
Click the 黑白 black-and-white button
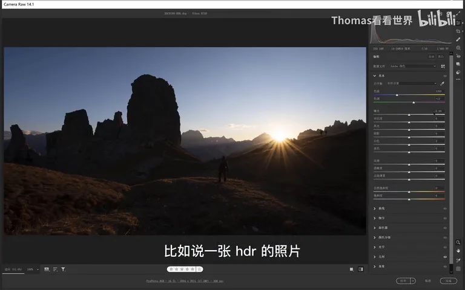coord(441,57)
